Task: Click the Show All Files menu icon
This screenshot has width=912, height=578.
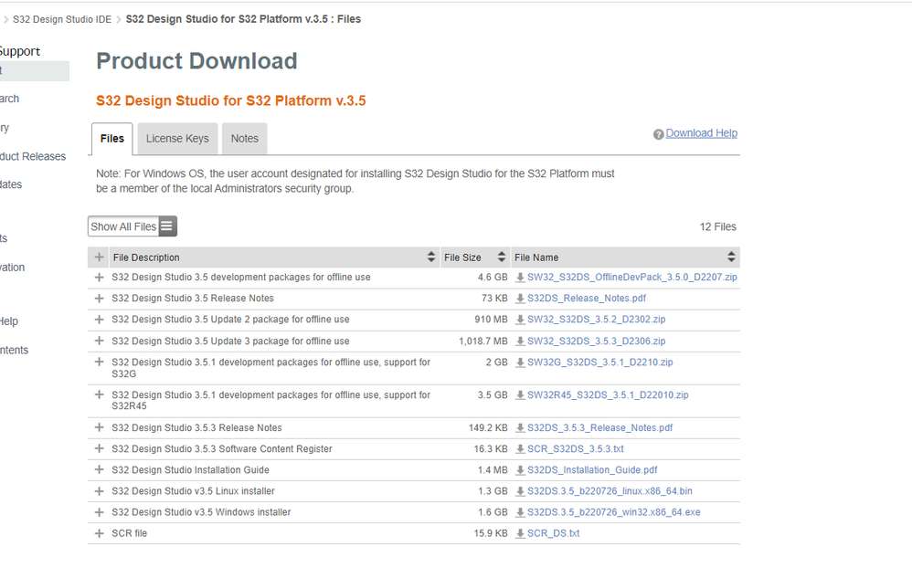Action: 165,226
